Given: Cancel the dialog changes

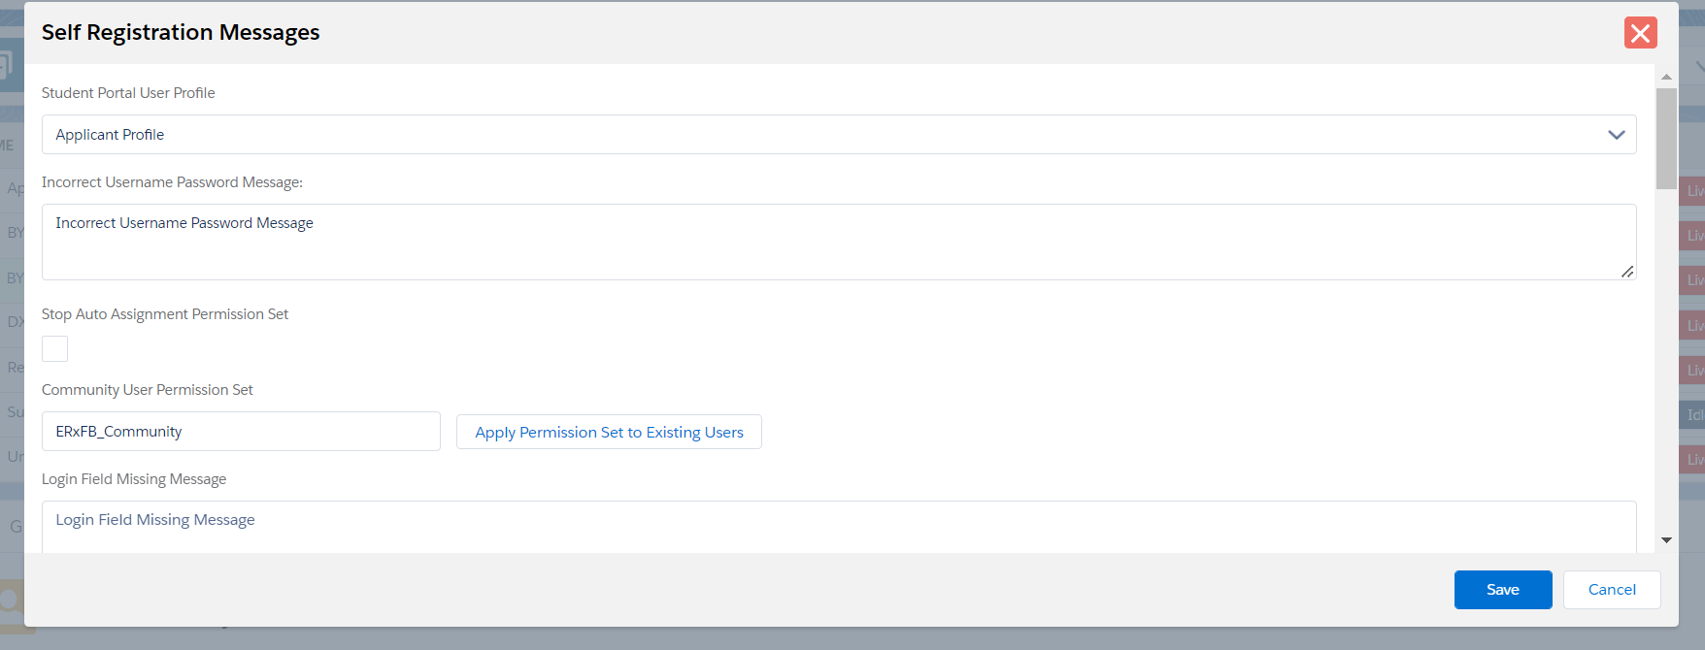Looking at the screenshot, I should coord(1612,590).
